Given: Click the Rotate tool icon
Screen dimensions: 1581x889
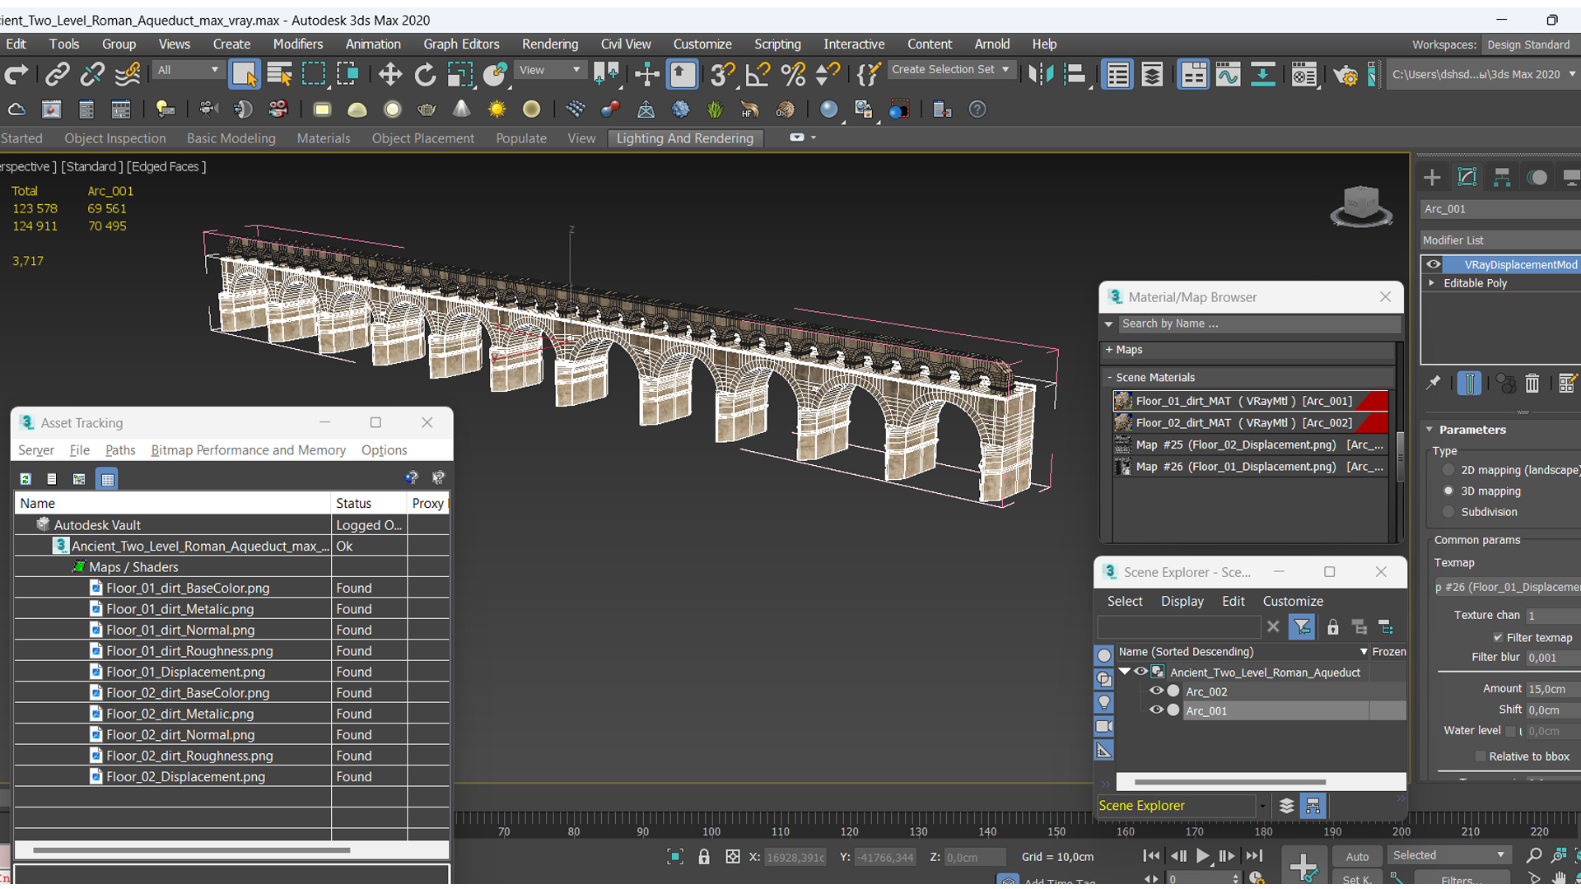Looking at the screenshot, I should [426, 74].
